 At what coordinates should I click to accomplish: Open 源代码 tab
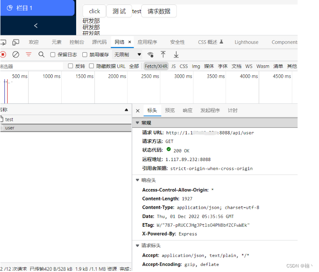tap(99, 42)
